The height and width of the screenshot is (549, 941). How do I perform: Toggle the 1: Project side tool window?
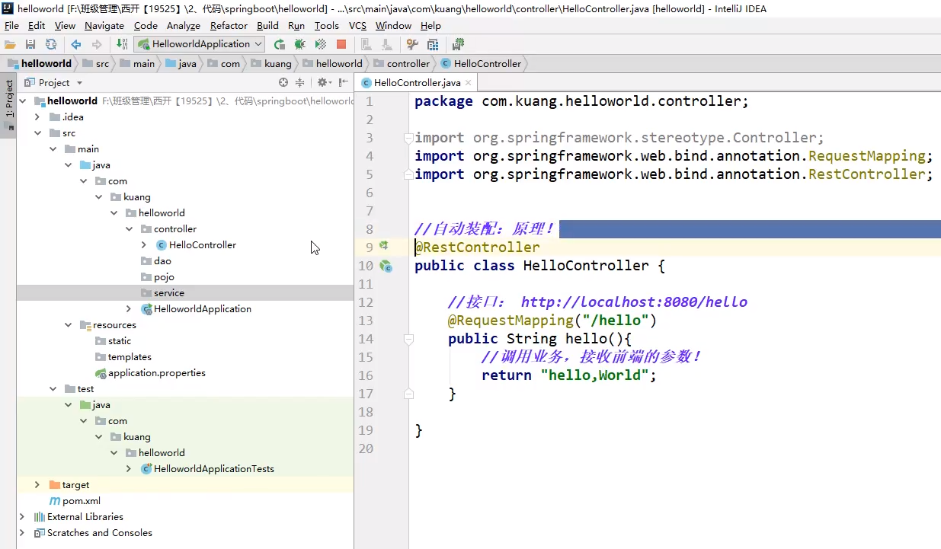point(9,99)
